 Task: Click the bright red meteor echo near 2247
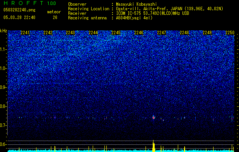click(154, 117)
